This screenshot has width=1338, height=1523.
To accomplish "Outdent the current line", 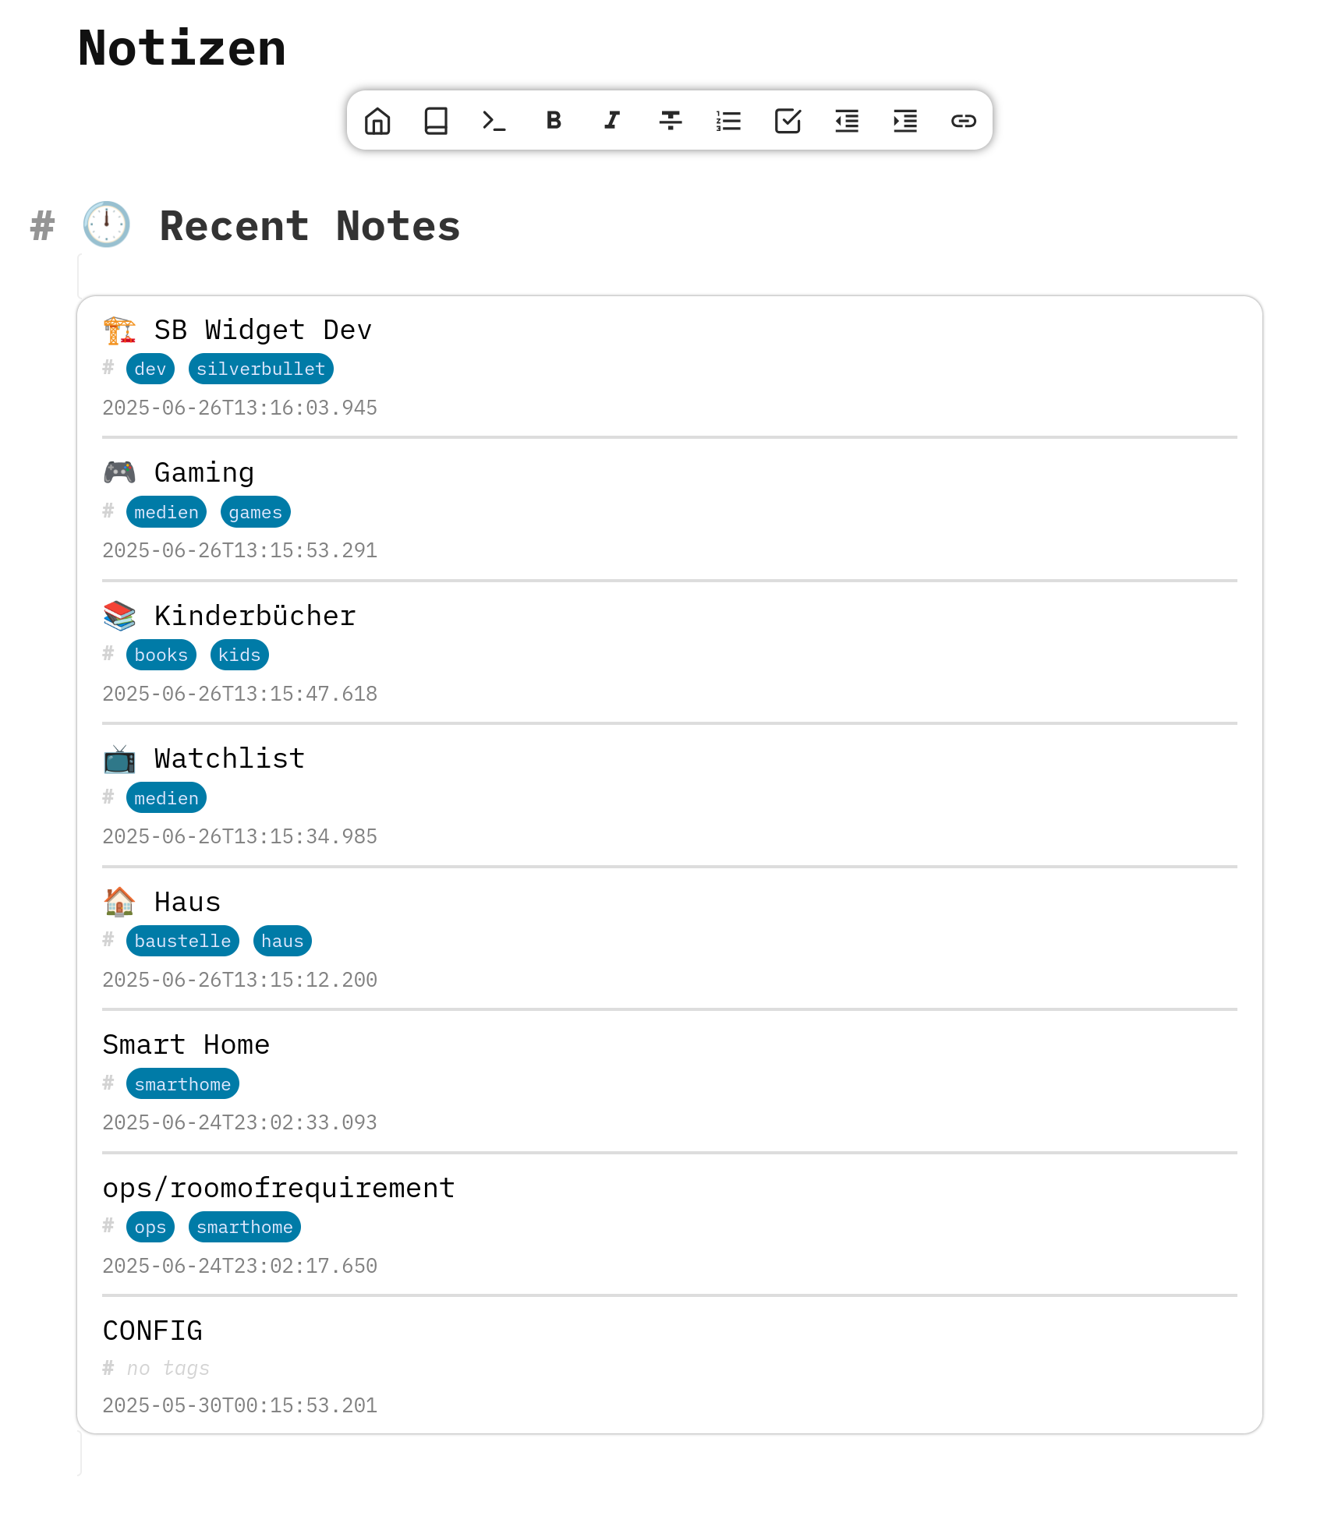I will click(x=847, y=121).
